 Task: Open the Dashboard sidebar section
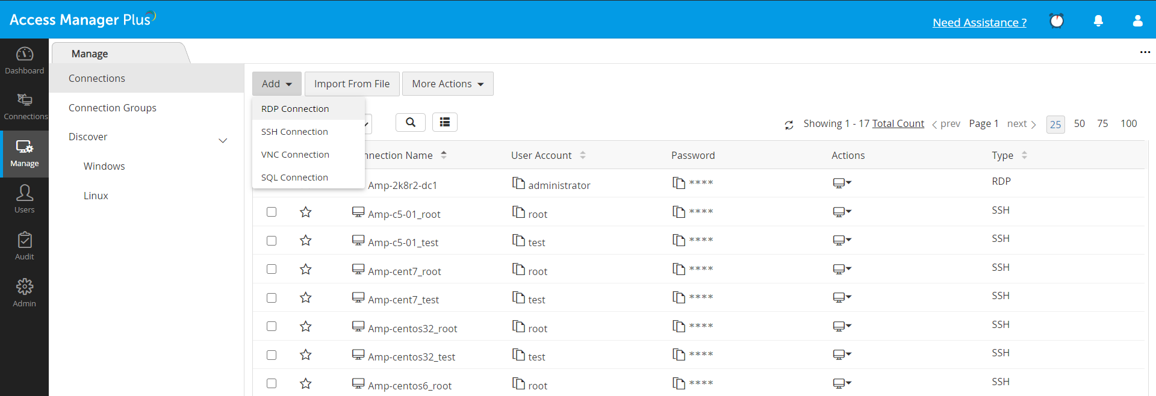click(x=24, y=61)
